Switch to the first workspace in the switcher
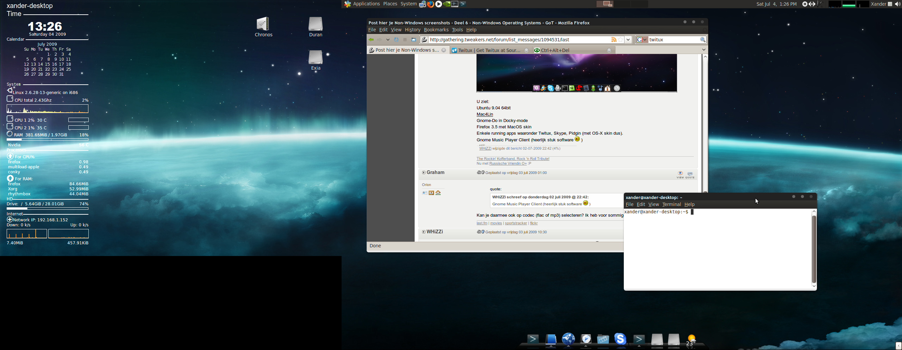Viewport: 902px width, 350px height. pyautogui.click(x=605, y=4)
